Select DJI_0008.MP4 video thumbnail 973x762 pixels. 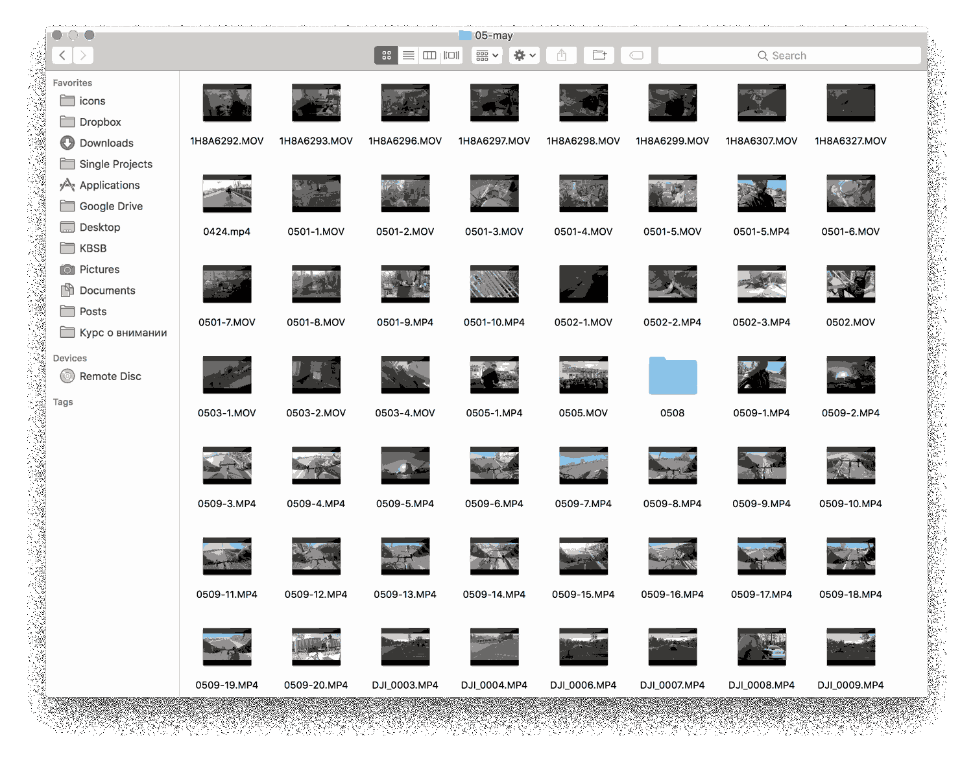762,647
